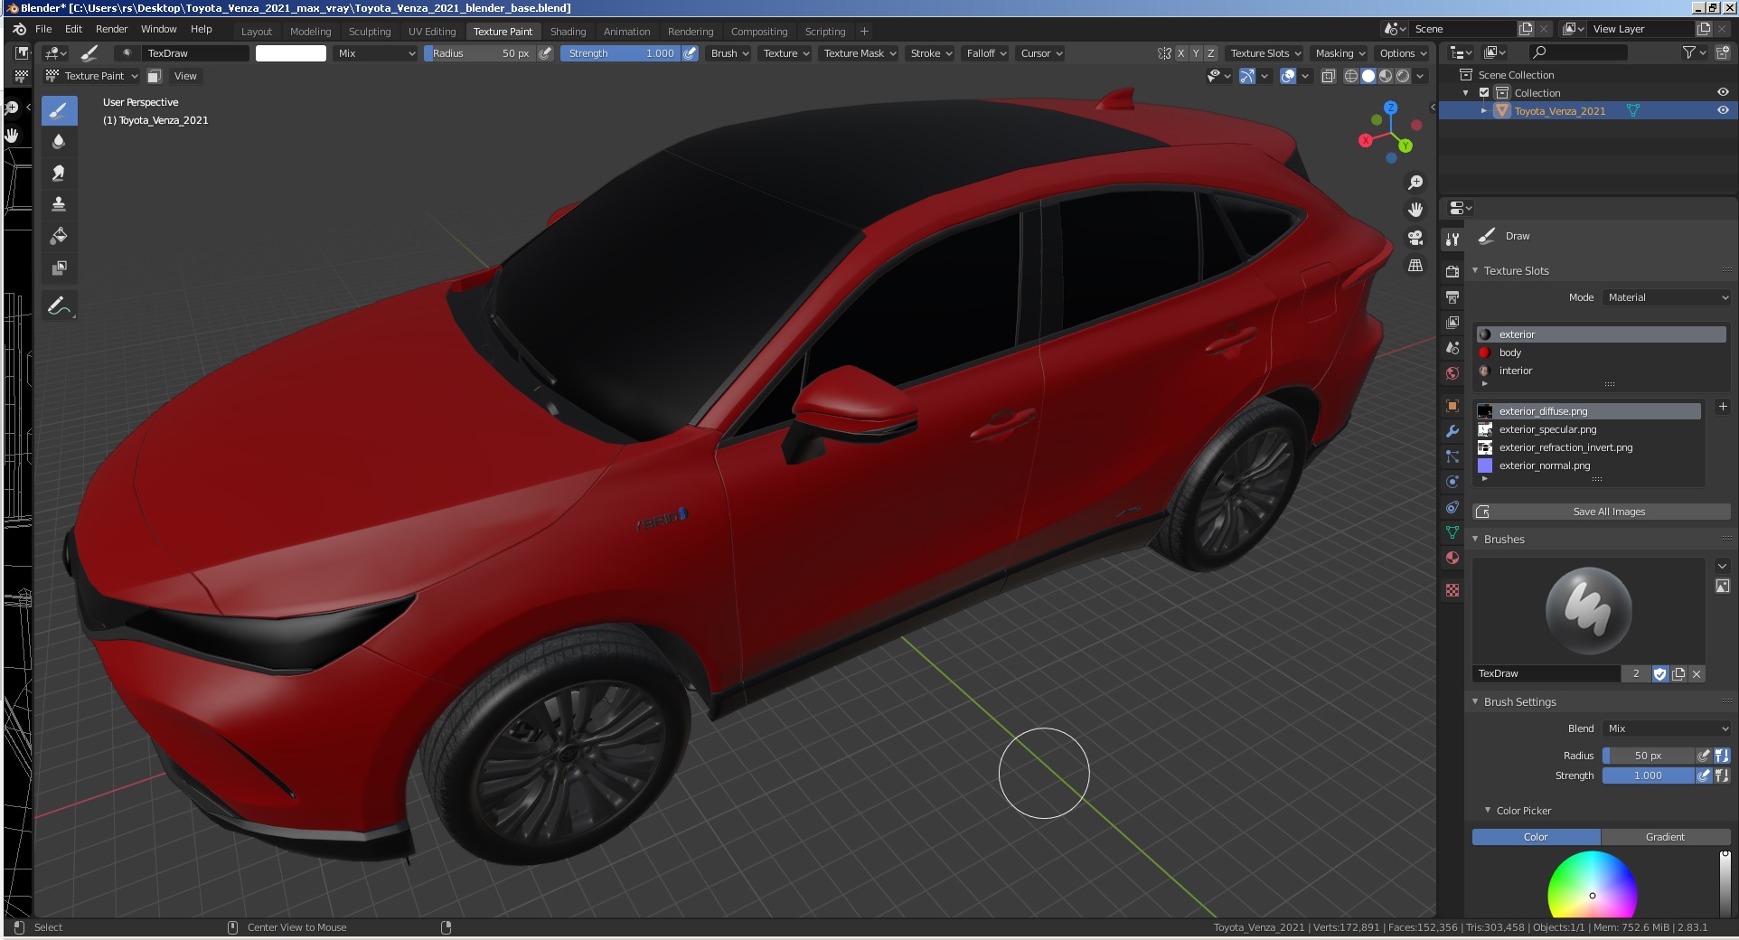Select the Soften tool
The width and height of the screenshot is (1739, 940).
(59, 142)
